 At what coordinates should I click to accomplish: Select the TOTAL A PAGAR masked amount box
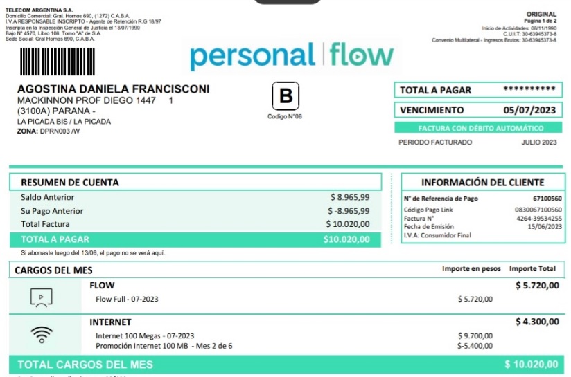[477, 90]
